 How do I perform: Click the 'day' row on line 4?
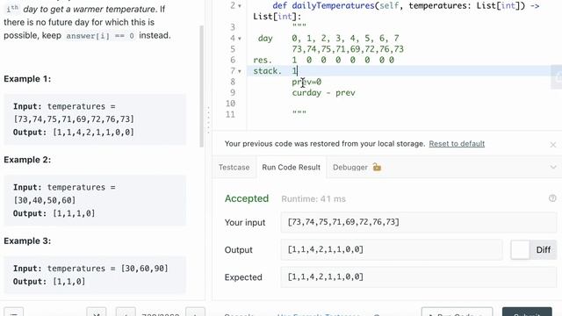(x=328, y=39)
